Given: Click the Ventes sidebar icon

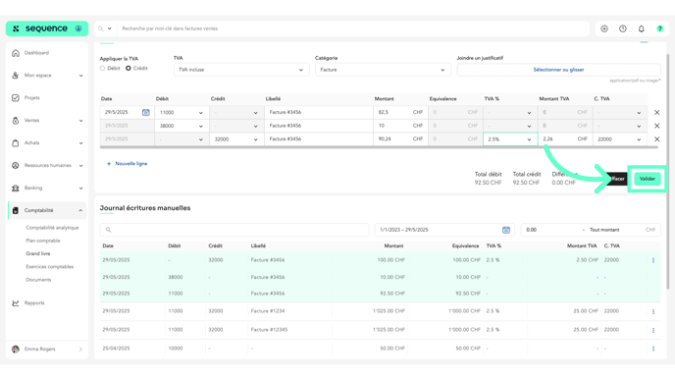Looking at the screenshot, I should coord(16,121).
